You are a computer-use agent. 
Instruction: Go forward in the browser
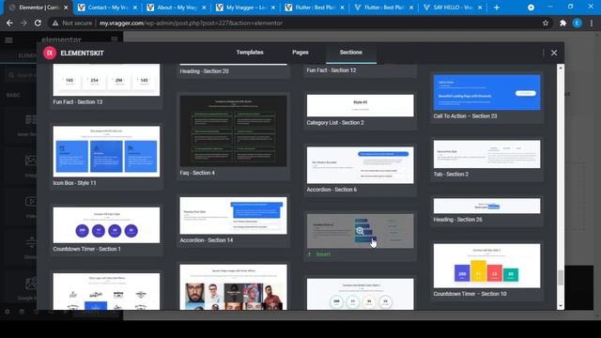click(x=23, y=23)
